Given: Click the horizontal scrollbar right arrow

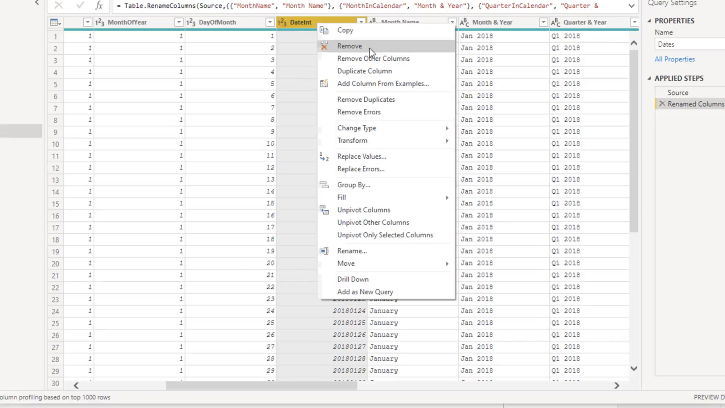Looking at the screenshot, I should click(x=617, y=386).
